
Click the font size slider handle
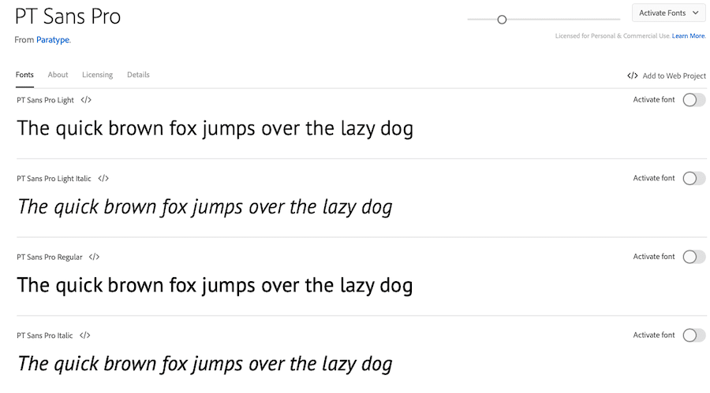[x=502, y=20]
